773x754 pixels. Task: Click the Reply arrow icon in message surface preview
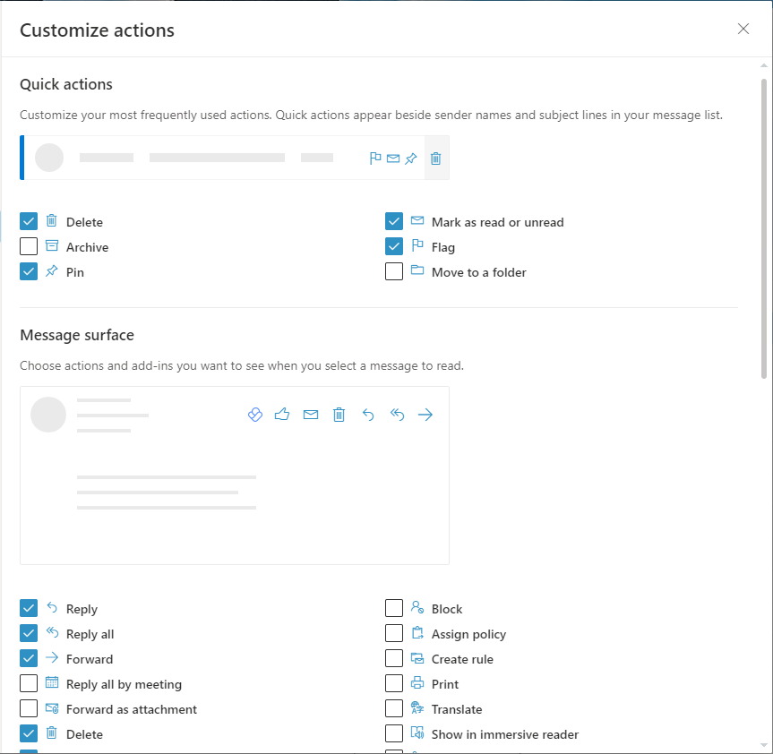(368, 414)
